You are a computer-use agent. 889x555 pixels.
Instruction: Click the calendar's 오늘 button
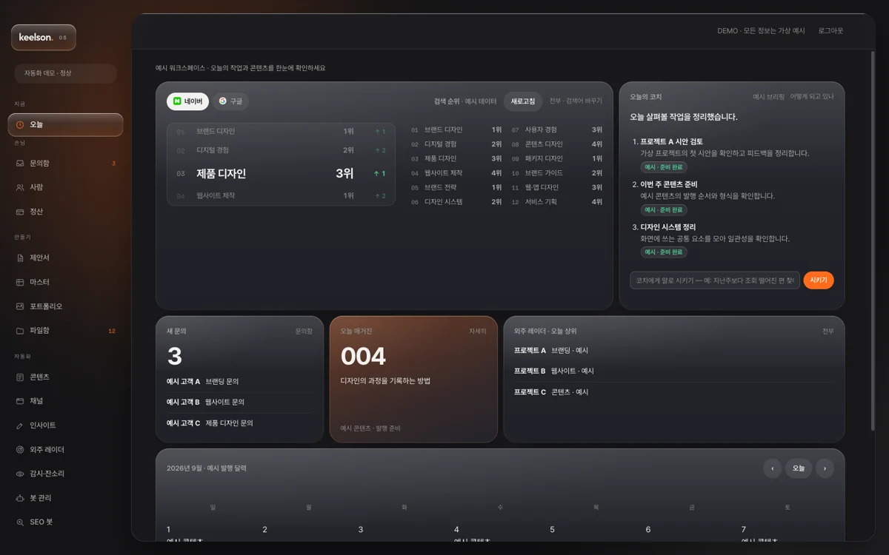pyautogui.click(x=799, y=468)
